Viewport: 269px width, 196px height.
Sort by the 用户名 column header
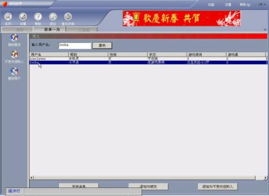[x=49, y=54]
